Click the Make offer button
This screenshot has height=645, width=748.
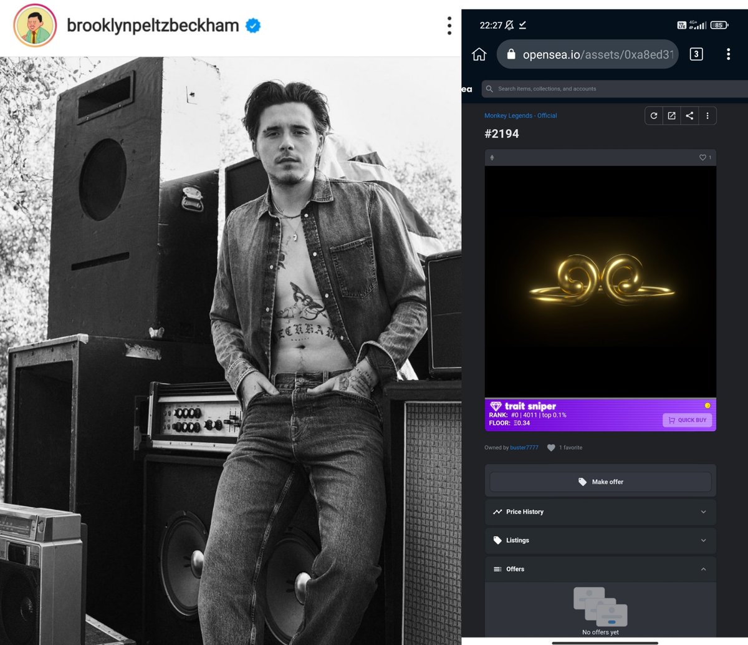pos(600,482)
